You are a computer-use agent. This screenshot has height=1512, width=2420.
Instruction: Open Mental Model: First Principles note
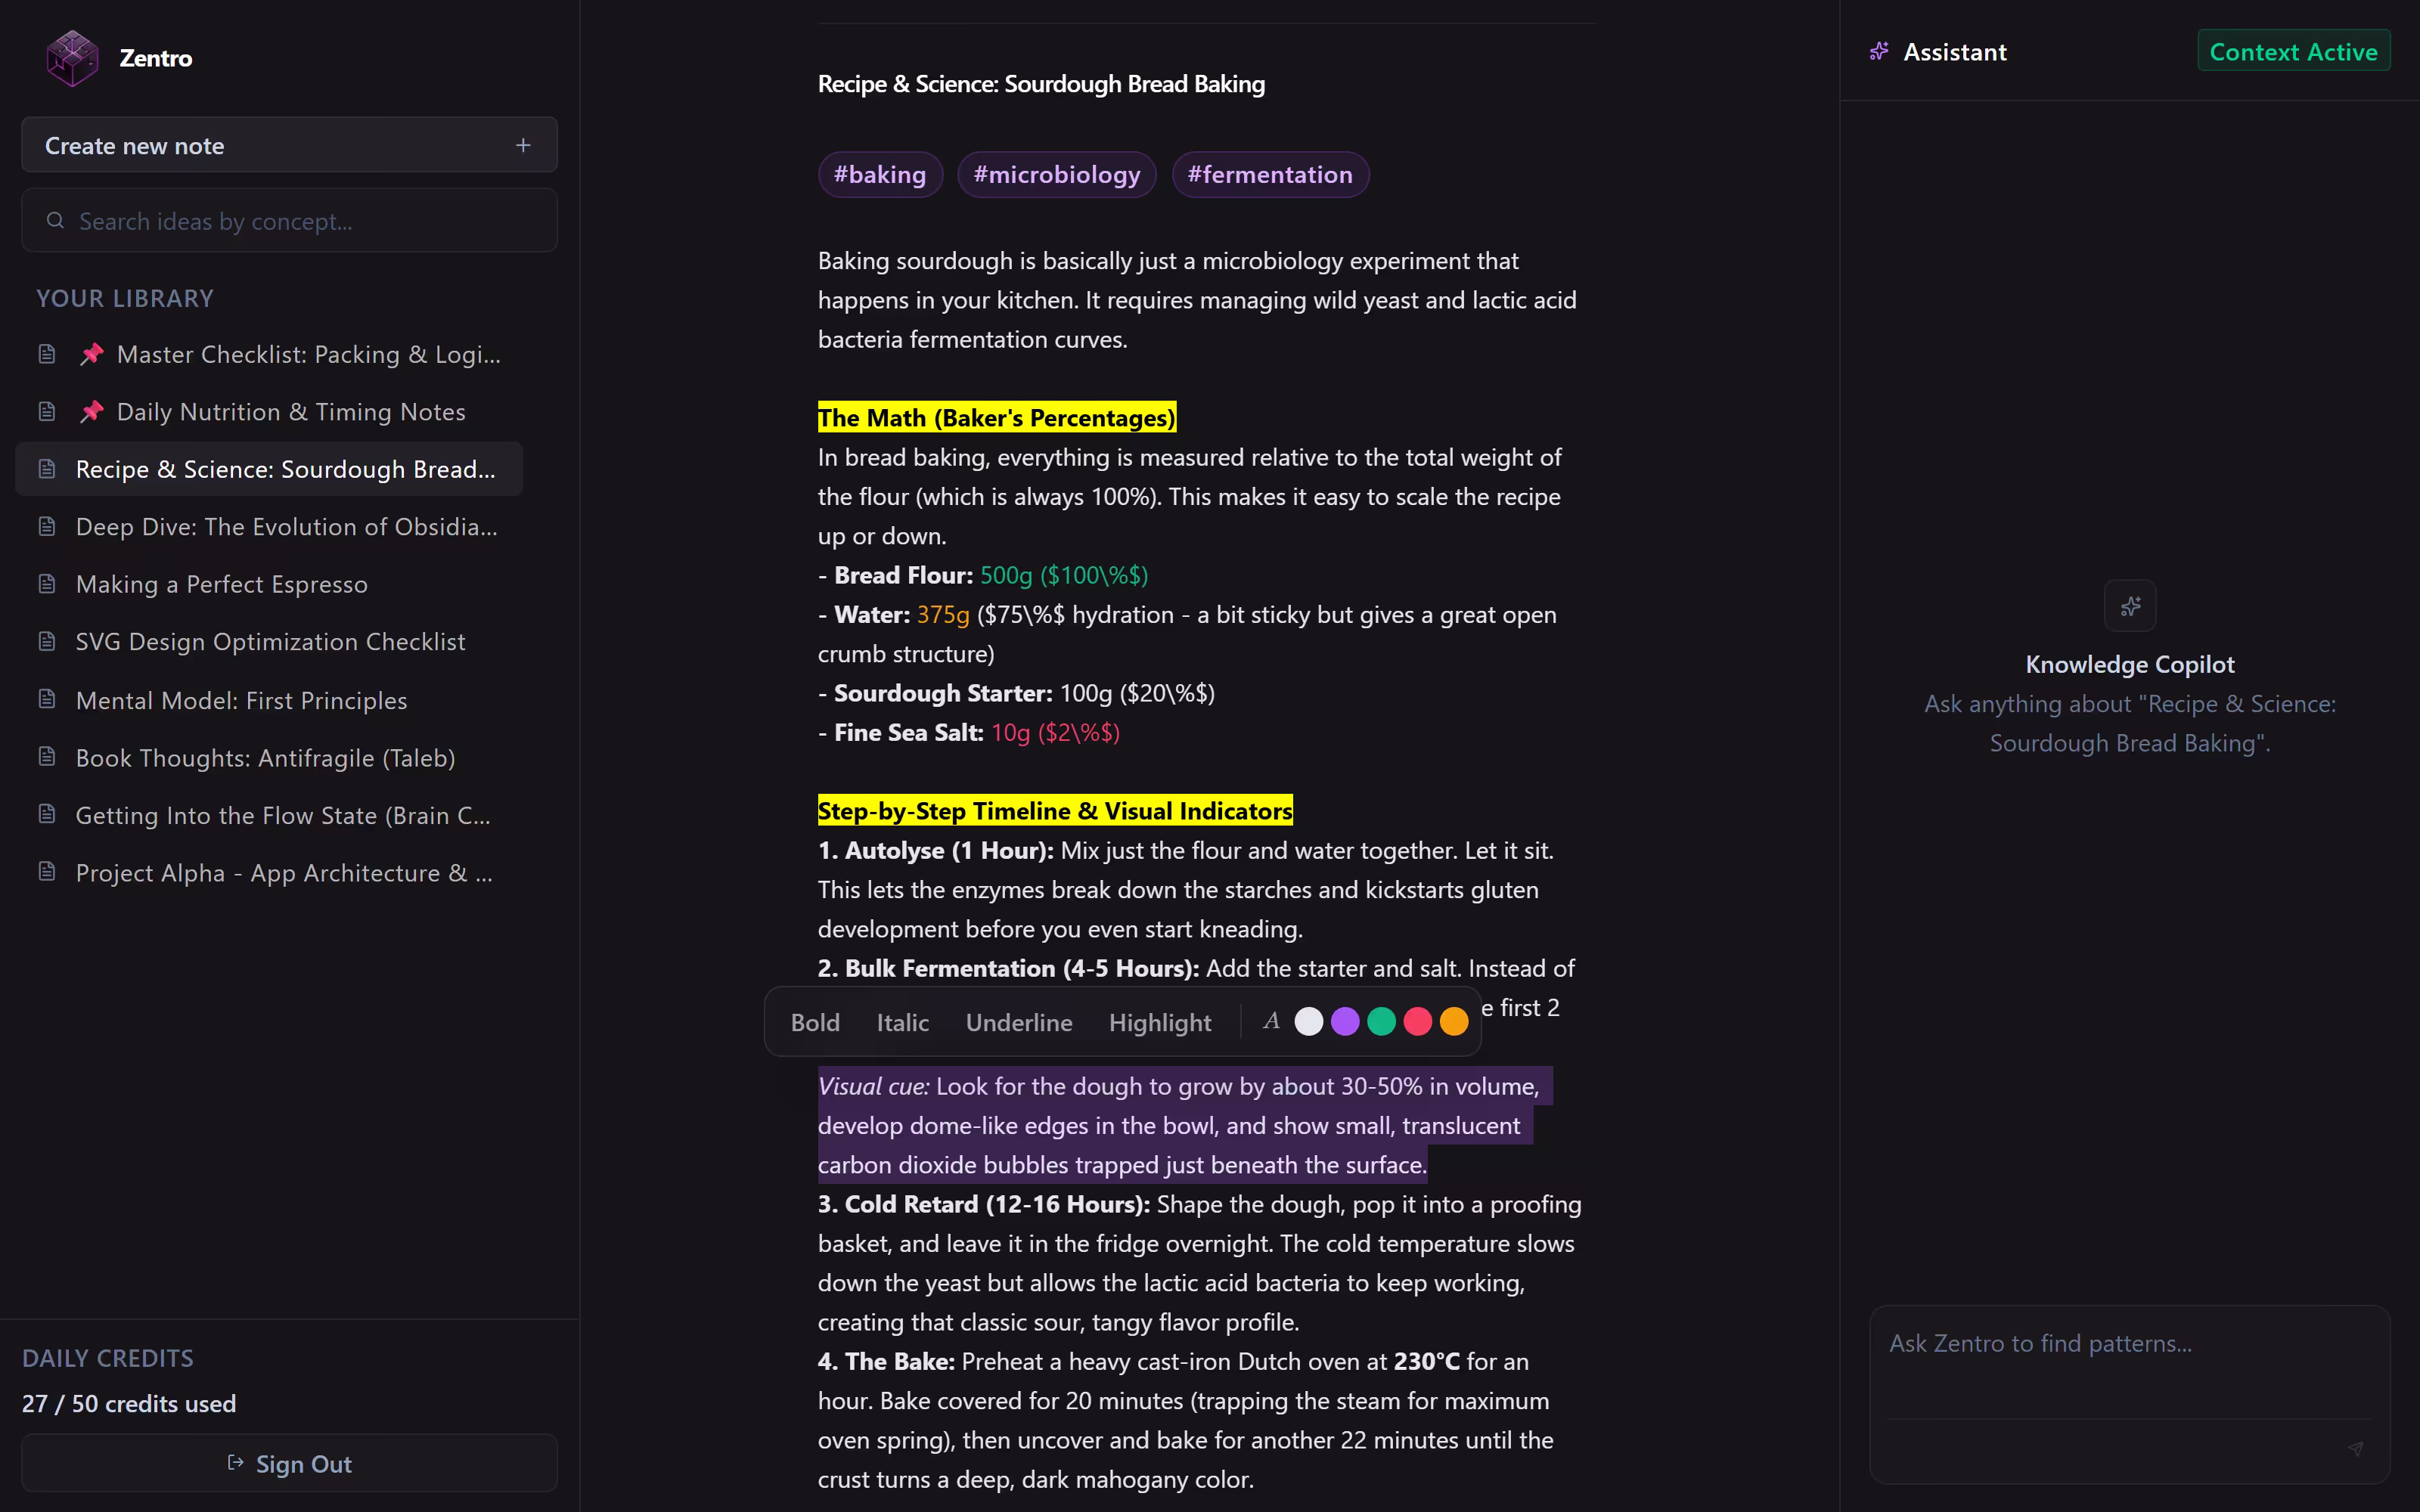click(x=269, y=699)
